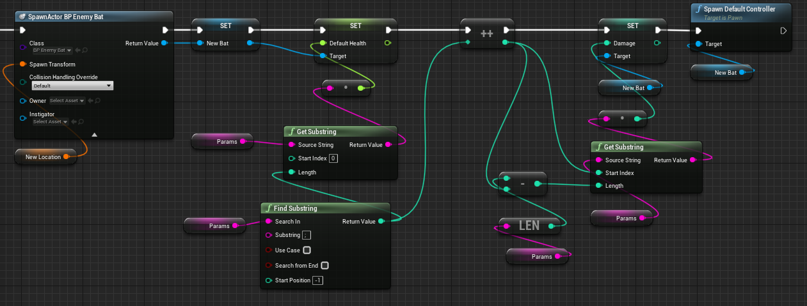Select the SET node header above Damage
Viewport: 807px width, 306px height.
(x=632, y=26)
